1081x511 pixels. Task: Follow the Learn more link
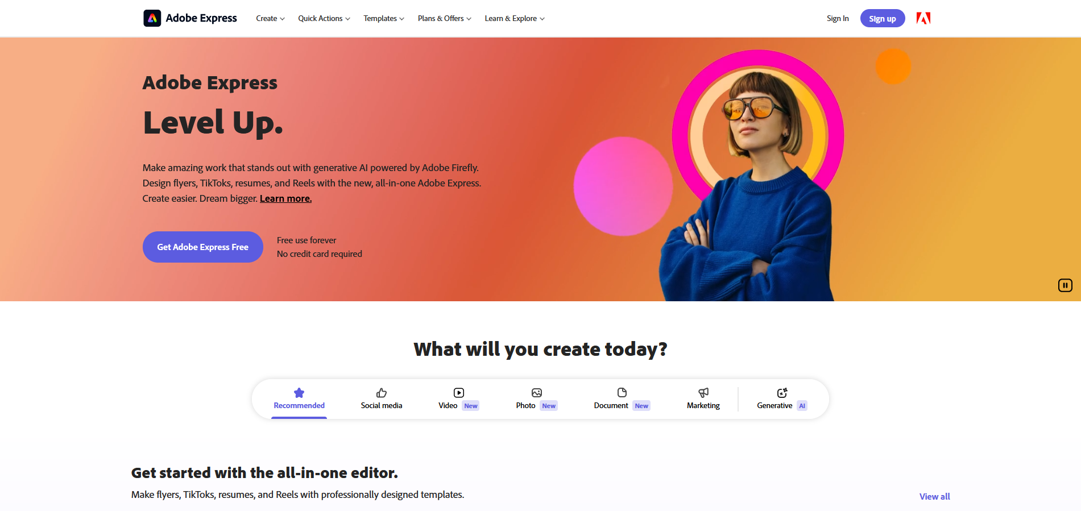click(x=285, y=198)
